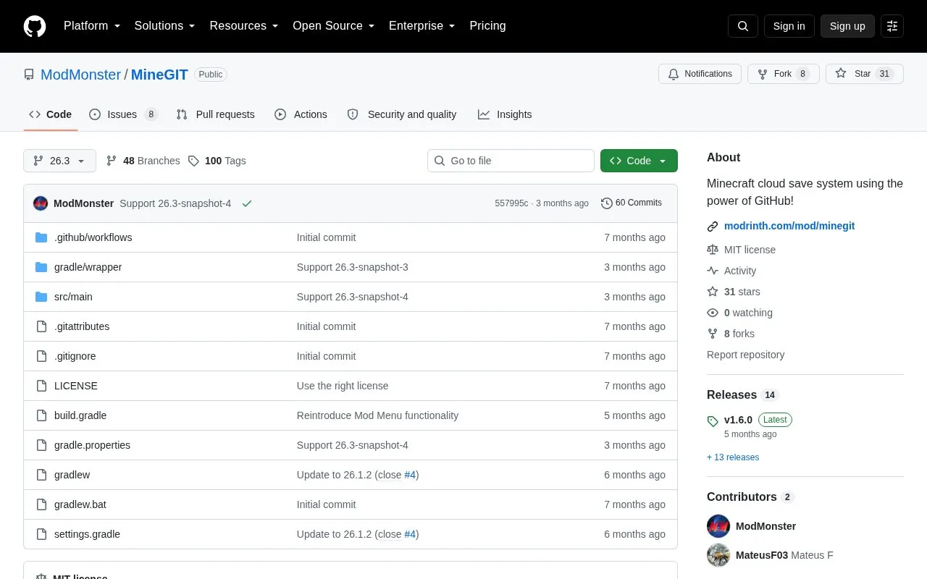927x579 pixels.
Task: Open the LICENSE file
Action: tap(75, 386)
